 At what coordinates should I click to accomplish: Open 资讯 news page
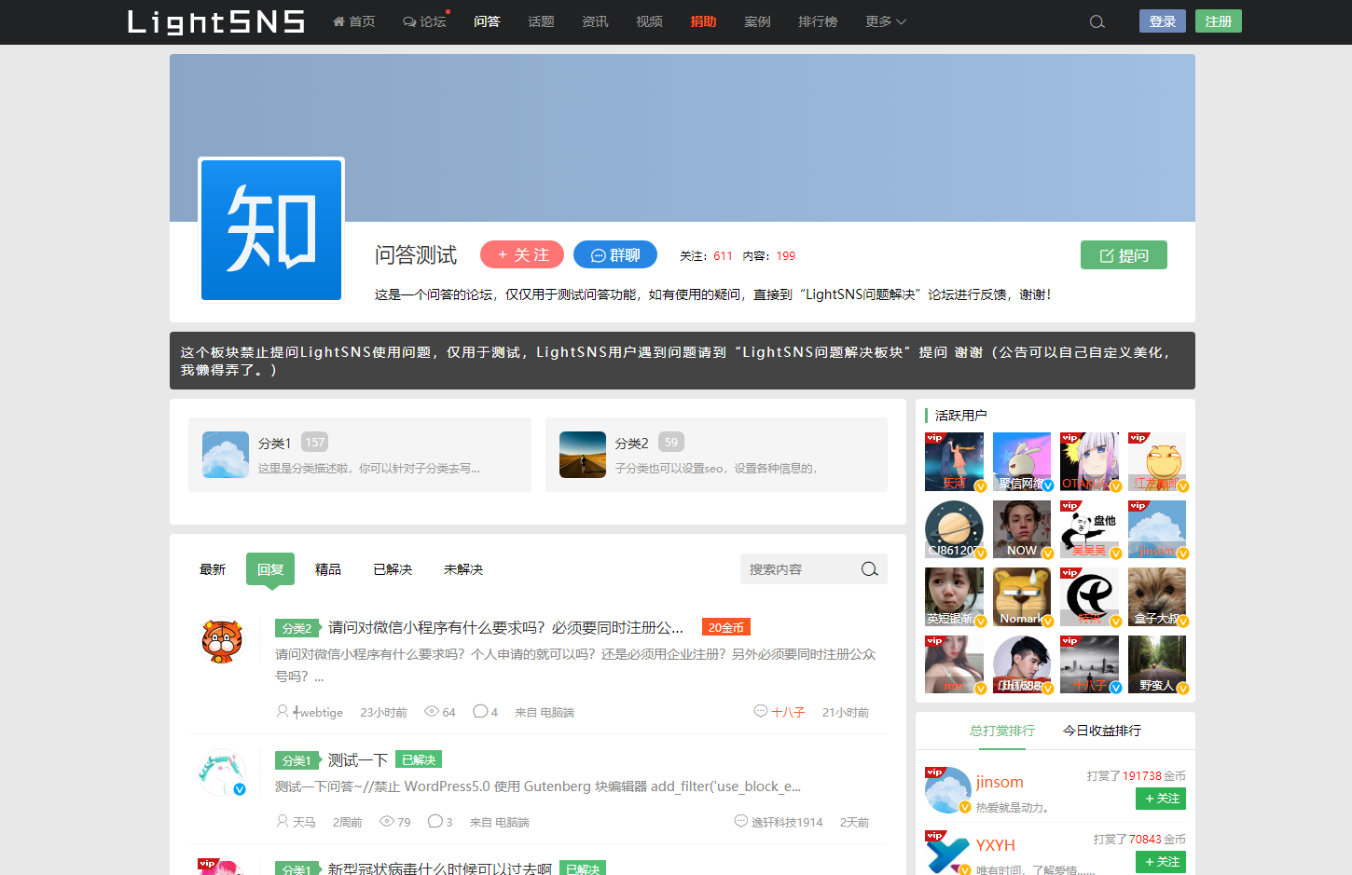click(595, 21)
